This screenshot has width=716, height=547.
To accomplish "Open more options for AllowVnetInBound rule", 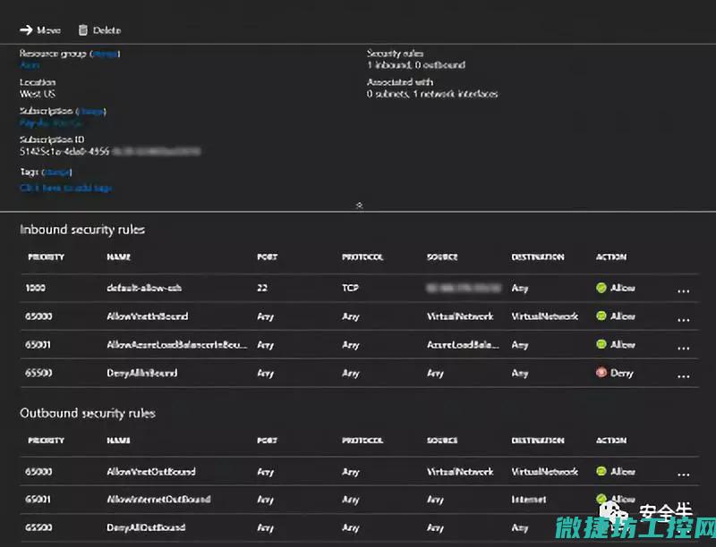I will pyautogui.click(x=683, y=320).
